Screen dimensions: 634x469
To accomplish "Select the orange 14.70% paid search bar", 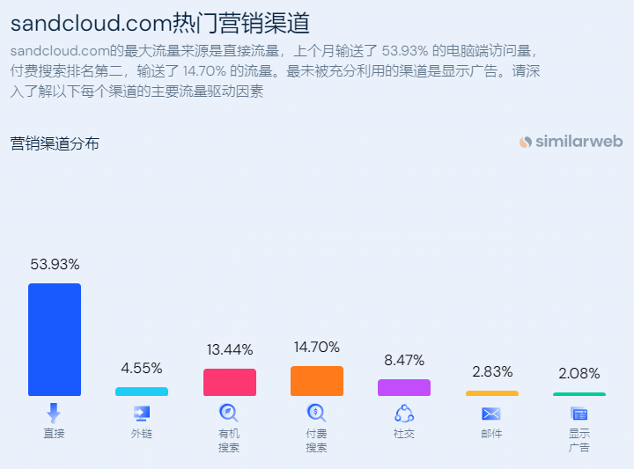I will pyautogui.click(x=317, y=381).
